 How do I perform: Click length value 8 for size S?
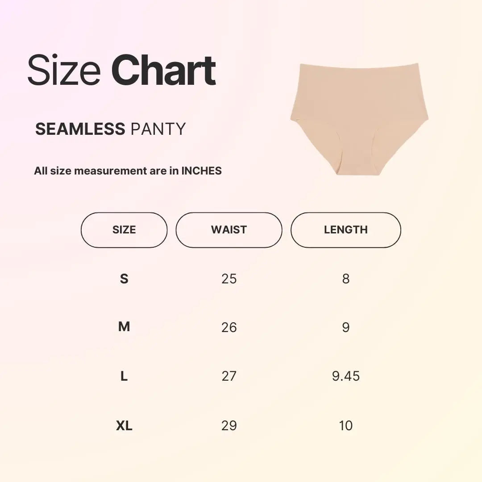tap(346, 279)
